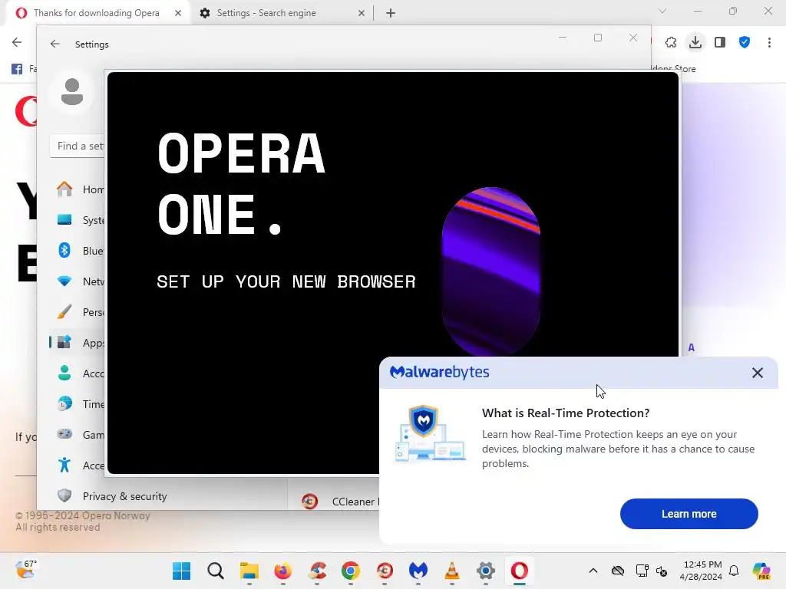Open Gaming in Settings sidebar

tap(78, 435)
